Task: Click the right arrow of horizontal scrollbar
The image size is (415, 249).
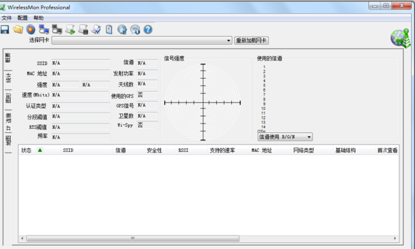Action: coord(395,238)
